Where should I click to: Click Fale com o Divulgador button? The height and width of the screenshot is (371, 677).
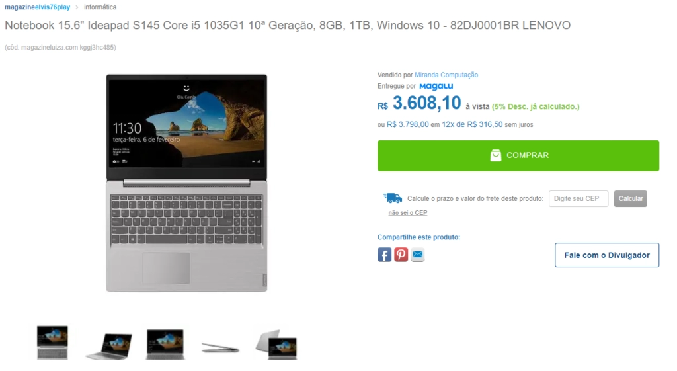[607, 255]
